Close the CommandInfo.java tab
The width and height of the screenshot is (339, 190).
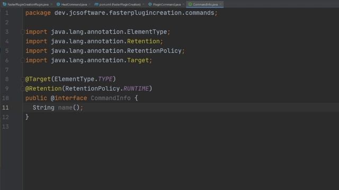(220, 4)
